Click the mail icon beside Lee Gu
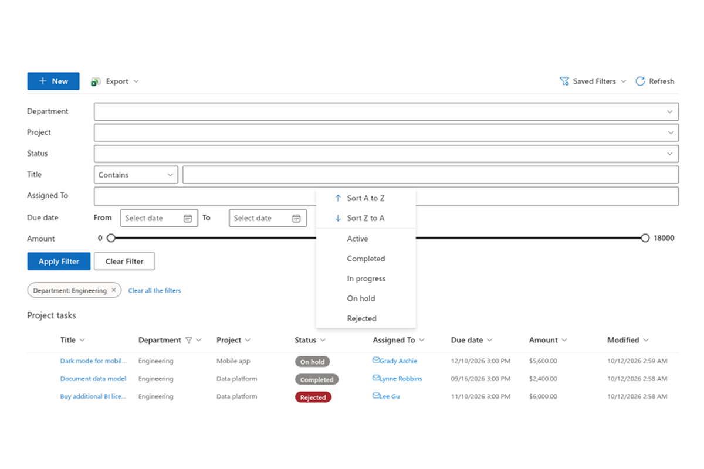 [376, 396]
